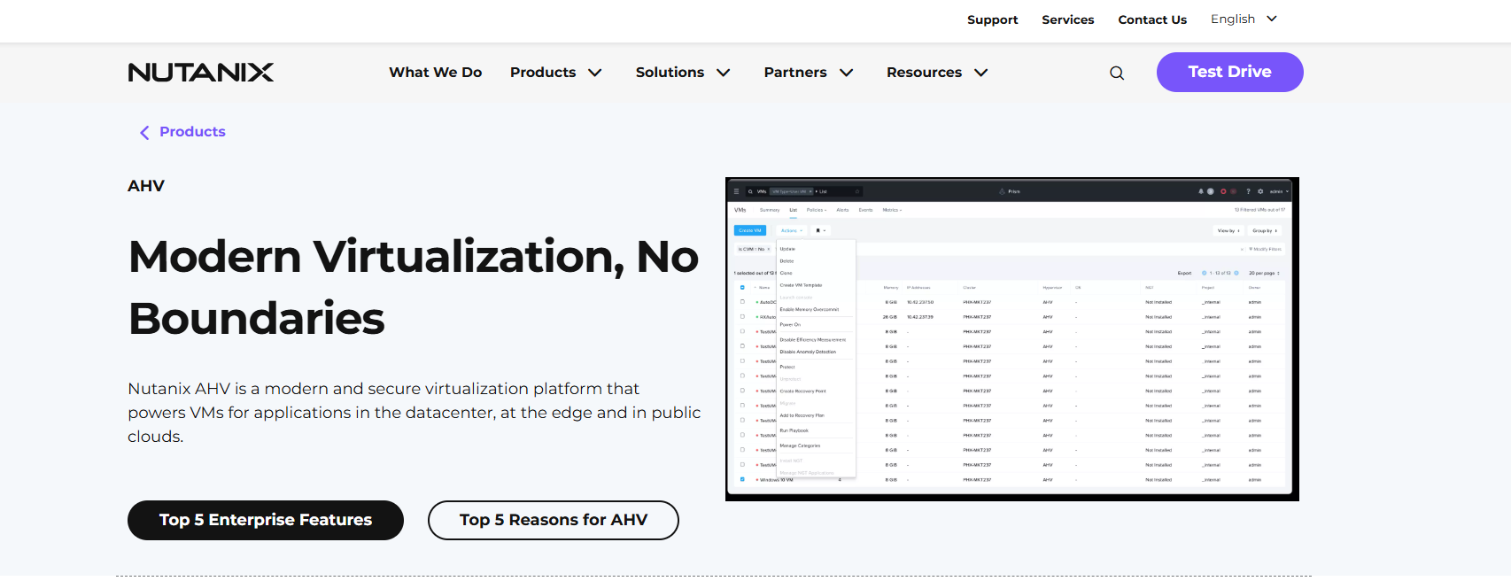This screenshot has height=581, width=1511.
Task: Click Export in the Prism VM table
Action: 1184,273
